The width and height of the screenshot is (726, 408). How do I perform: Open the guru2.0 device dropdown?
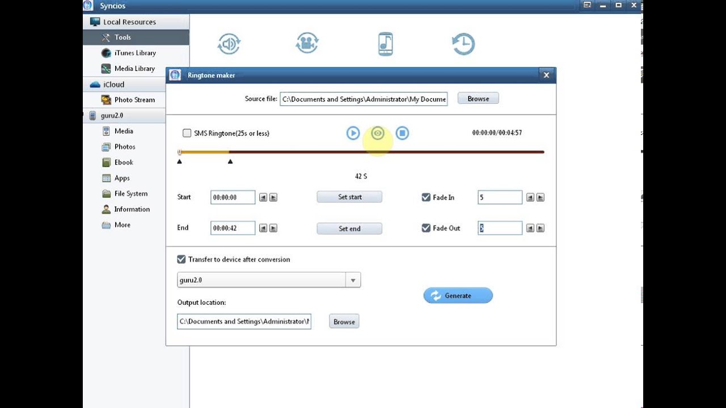269,280
